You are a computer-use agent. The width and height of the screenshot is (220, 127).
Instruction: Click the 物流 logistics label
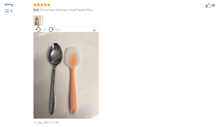pos(36,10)
